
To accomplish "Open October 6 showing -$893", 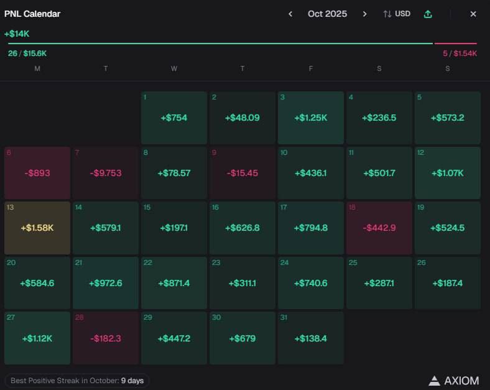I will tap(37, 173).
